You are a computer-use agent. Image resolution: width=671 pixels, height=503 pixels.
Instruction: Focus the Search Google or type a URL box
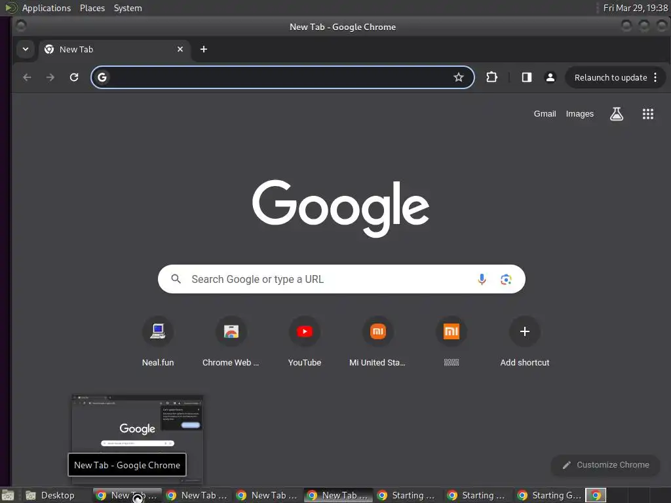coord(341,279)
